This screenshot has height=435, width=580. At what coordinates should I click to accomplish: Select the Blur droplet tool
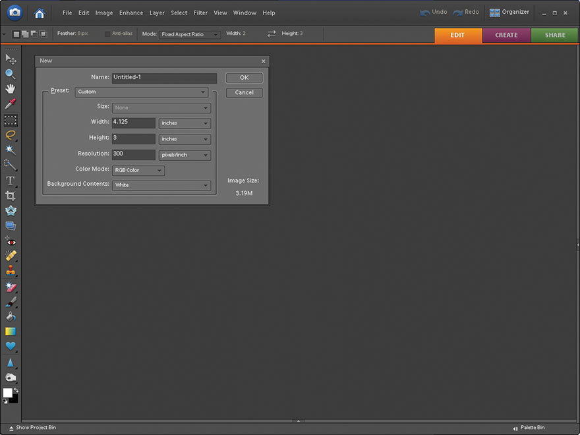pos(11,363)
